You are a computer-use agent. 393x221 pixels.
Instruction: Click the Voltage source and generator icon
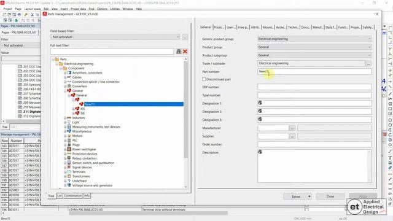69,185
